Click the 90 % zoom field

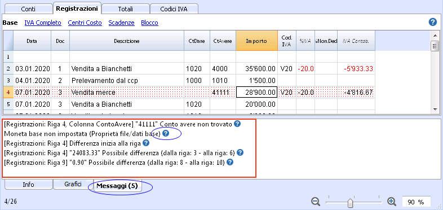coord(417,202)
